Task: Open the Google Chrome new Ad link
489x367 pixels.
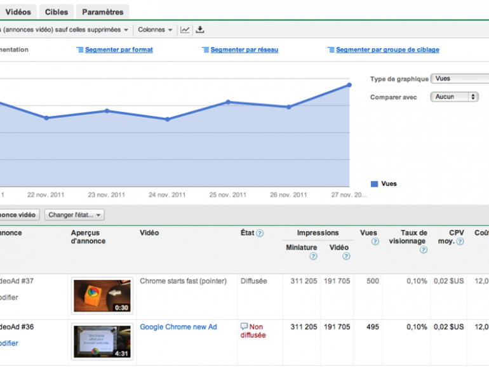Action: click(x=178, y=327)
